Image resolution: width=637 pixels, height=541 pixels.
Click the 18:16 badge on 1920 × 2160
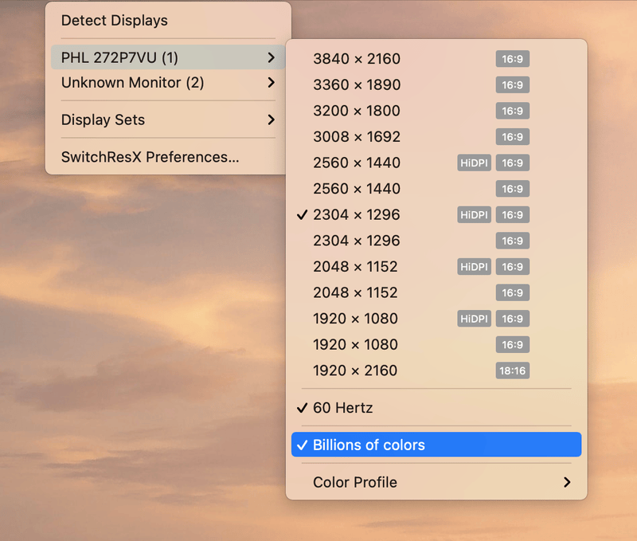512,370
